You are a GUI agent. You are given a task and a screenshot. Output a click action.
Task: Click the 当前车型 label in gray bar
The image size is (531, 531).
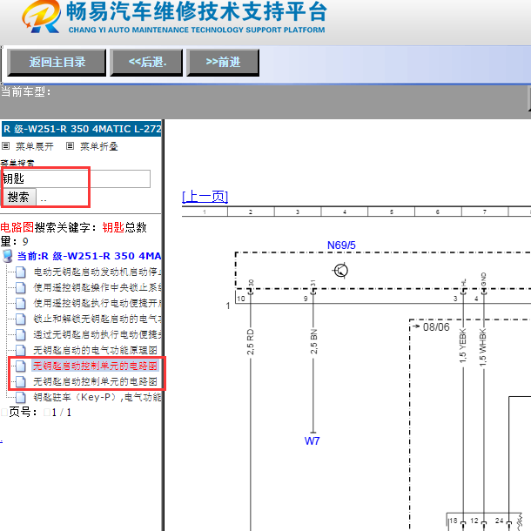(26, 91)
